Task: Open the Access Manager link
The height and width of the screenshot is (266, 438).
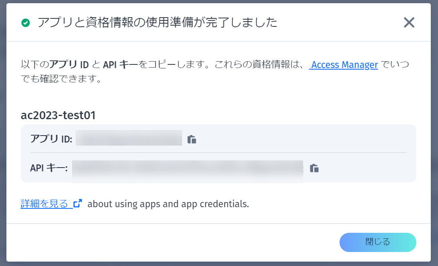Action: click(x=344, y=65)
